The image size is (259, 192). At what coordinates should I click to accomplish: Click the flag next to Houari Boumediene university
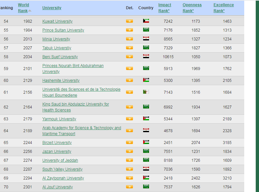tap(146, 92)
